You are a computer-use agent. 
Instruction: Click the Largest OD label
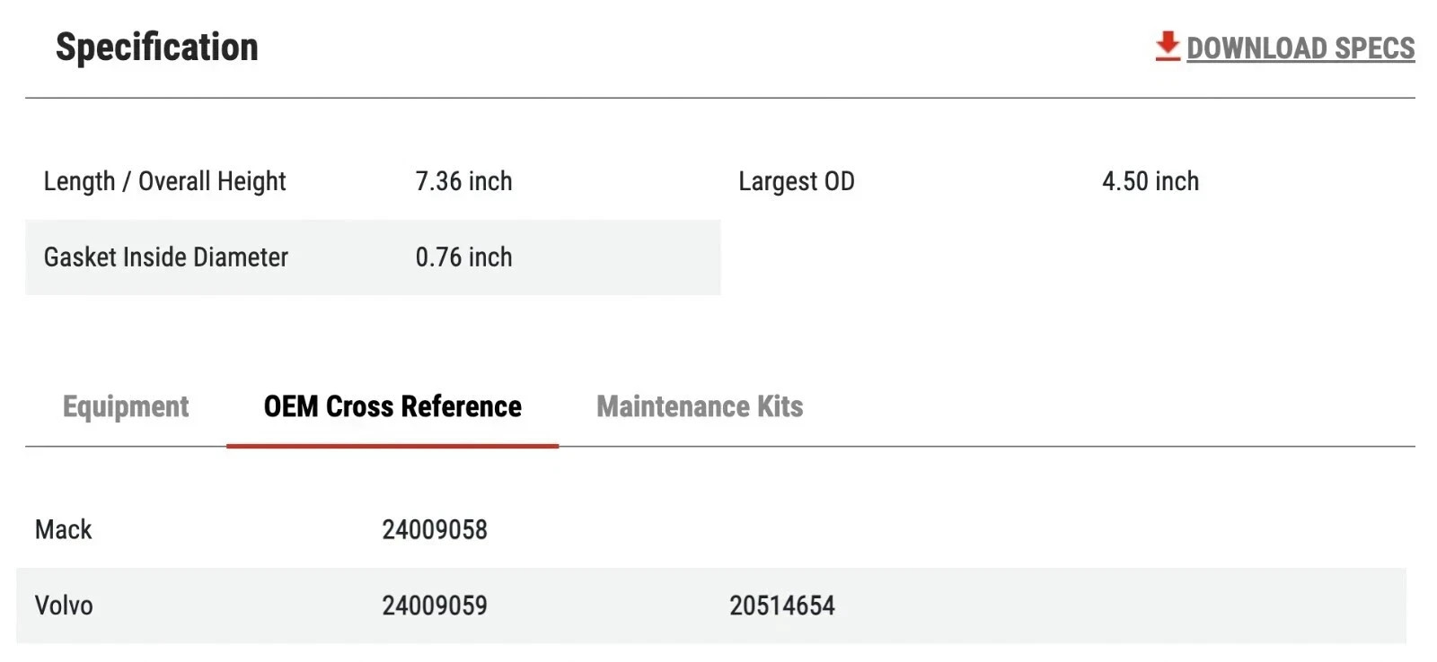coord(796,181)
